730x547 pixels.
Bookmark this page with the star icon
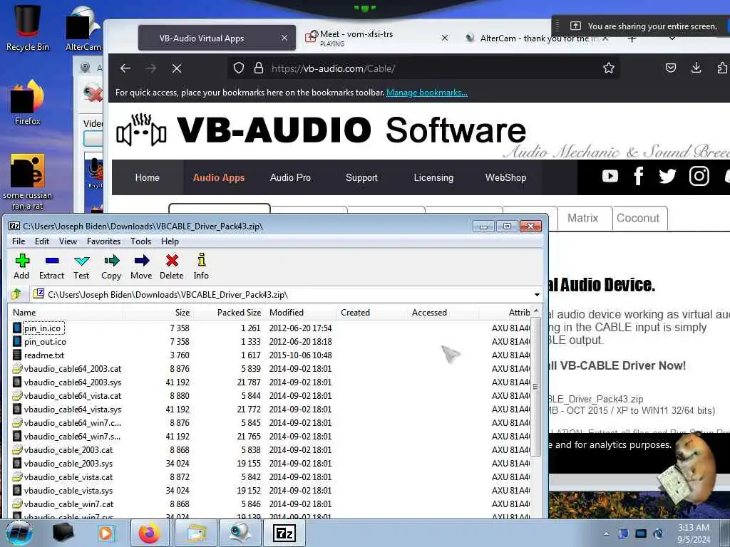pyautogui.click(x=609, y=68)
